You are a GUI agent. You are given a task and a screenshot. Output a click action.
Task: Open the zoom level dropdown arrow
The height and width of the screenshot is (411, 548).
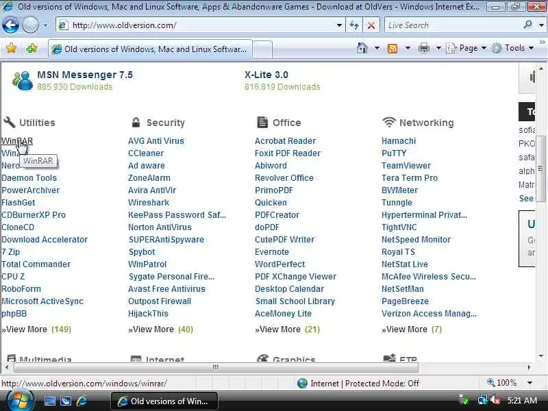530,383
